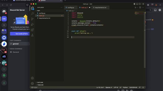Toggle secondary side bar layout icon
Viewport: 163px width, 91px height.
coord(140,4)
